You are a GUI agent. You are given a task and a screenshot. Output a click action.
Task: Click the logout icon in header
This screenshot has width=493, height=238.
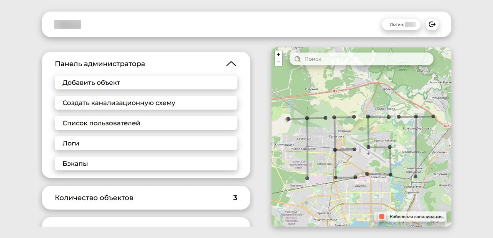point(432,25)
